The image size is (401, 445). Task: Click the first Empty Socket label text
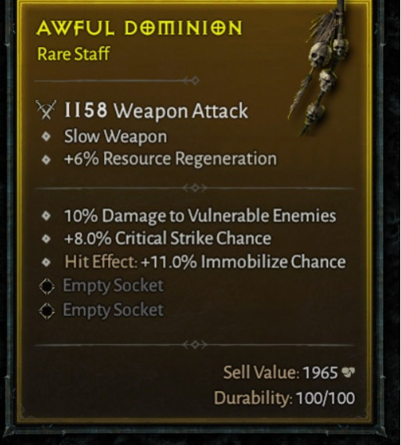point(113,285)
